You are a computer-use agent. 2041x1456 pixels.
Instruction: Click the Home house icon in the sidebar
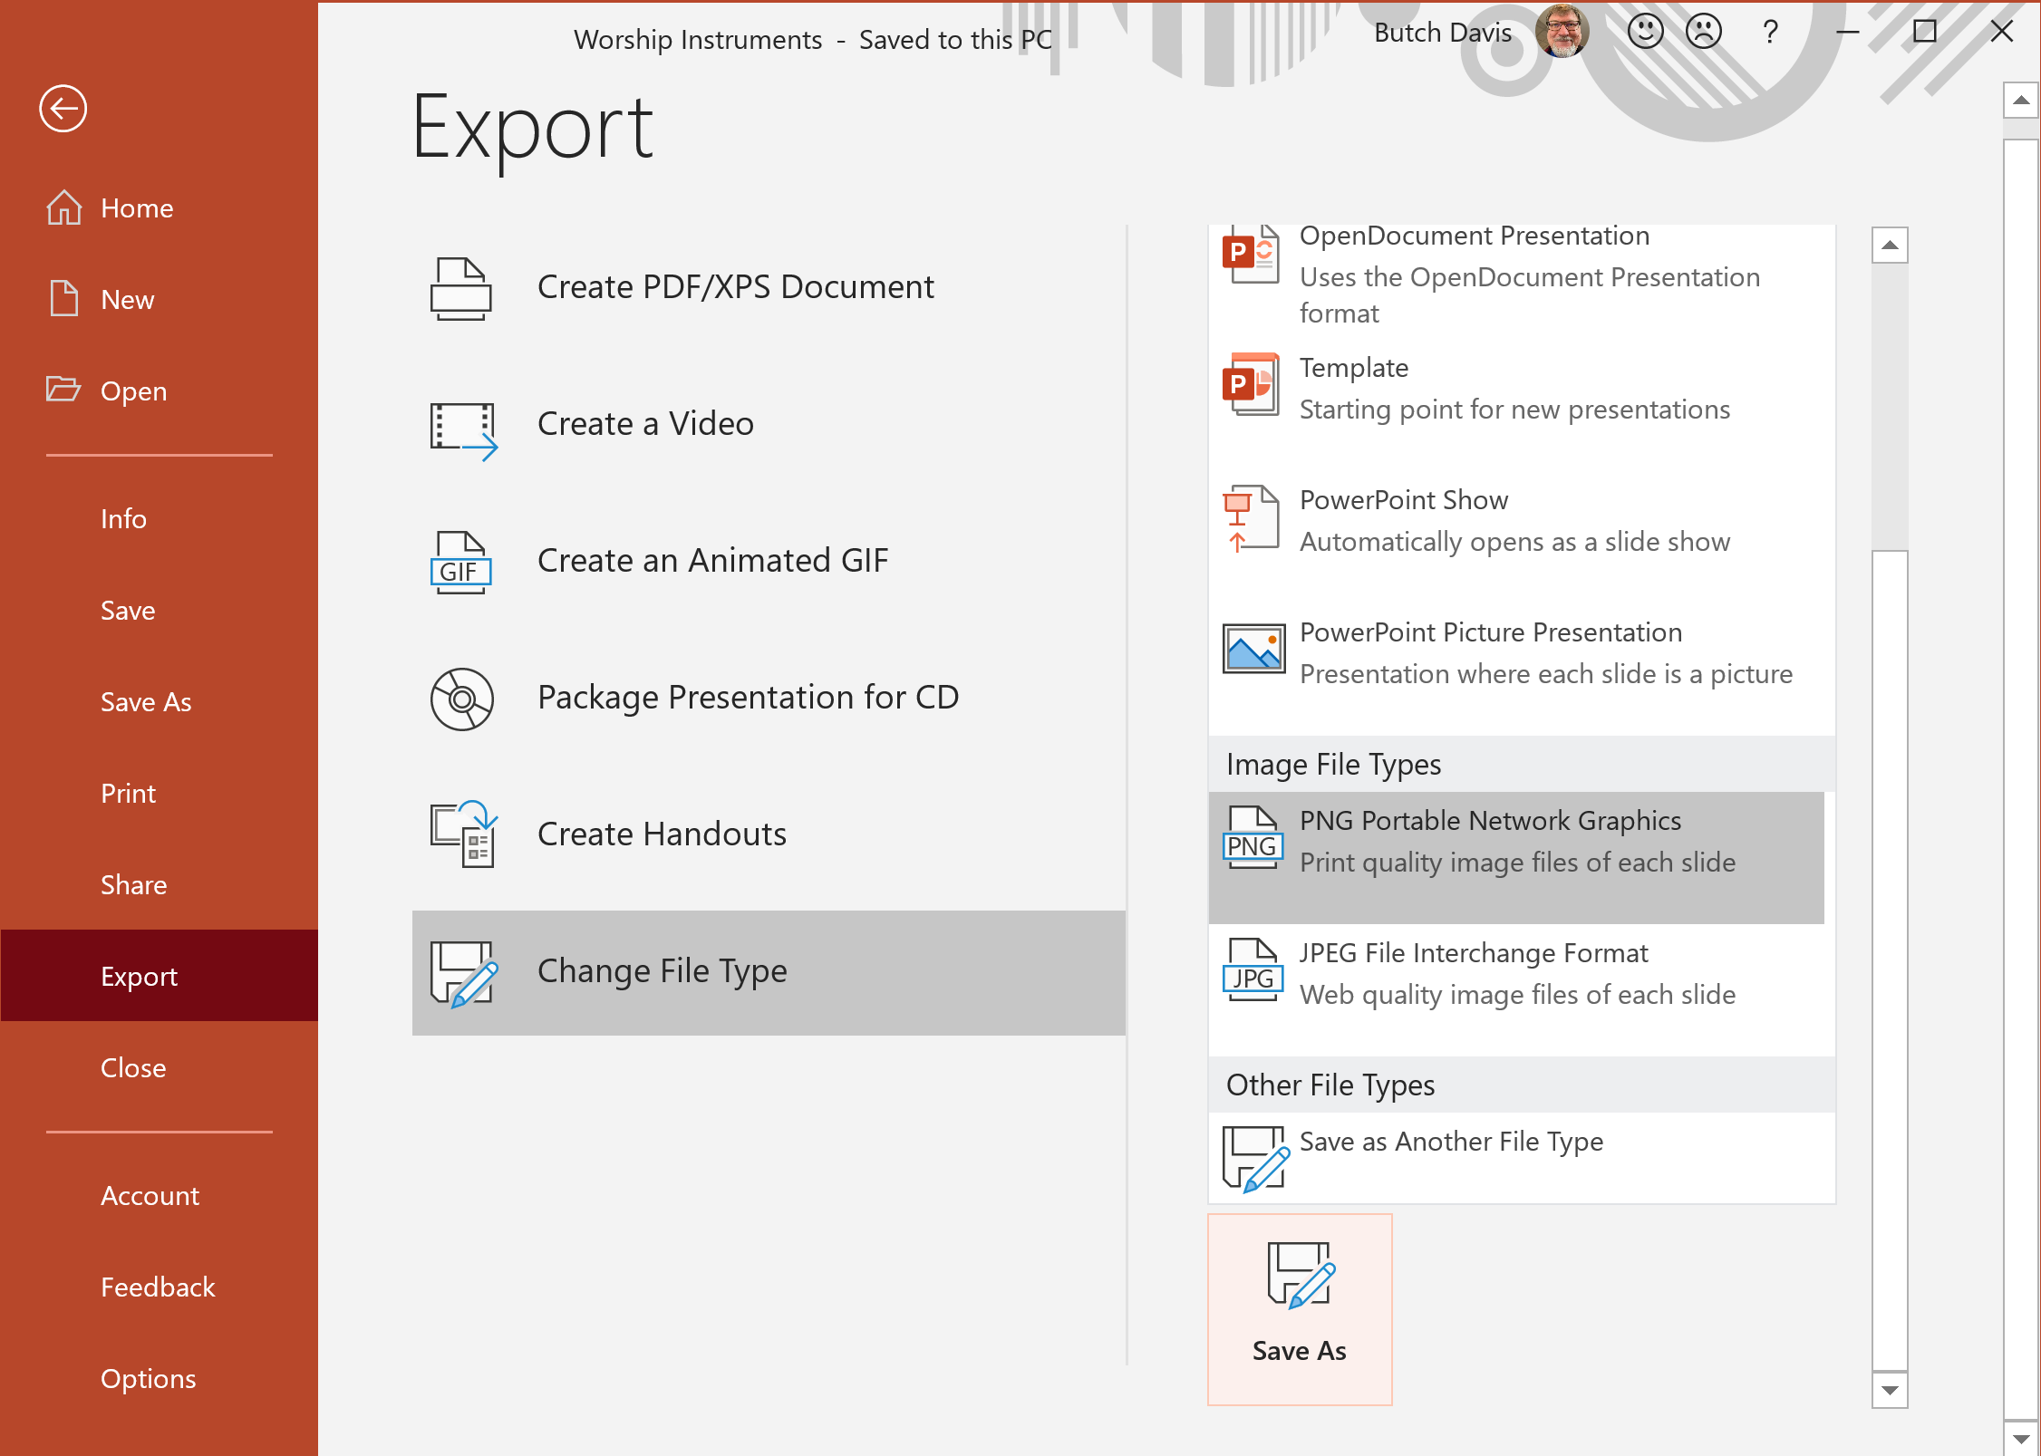click(64, 207)
